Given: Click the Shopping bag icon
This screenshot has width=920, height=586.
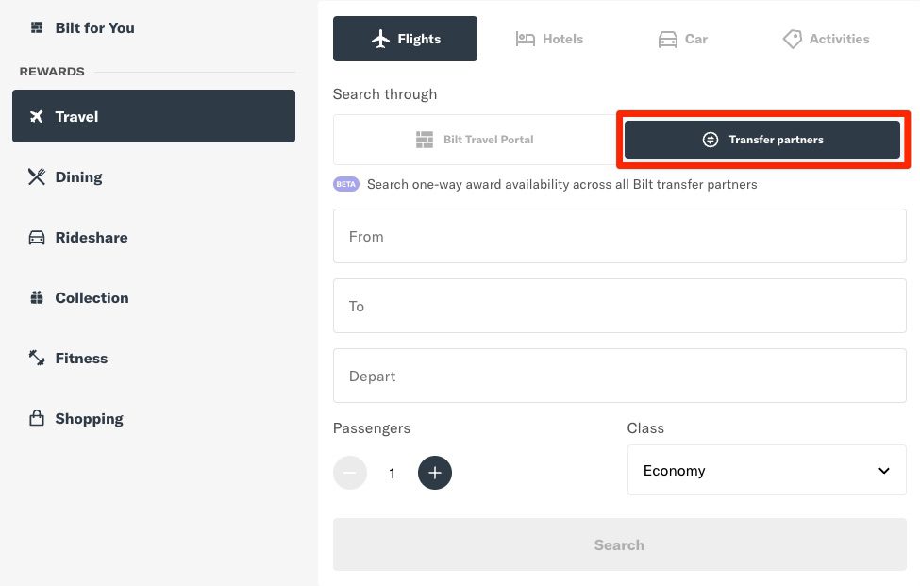Looking at the screenshot, I should coord(37,418).
